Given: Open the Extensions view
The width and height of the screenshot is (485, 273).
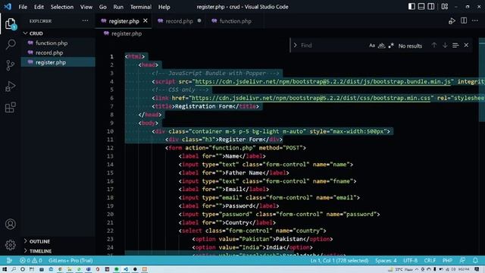Looking at the screenshot, I should (10, 108).
